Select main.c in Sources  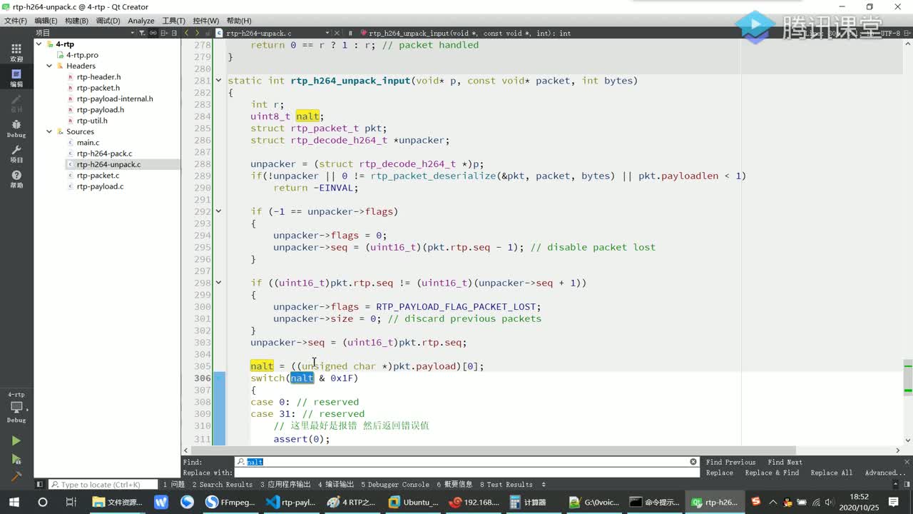tap(88, 143)
